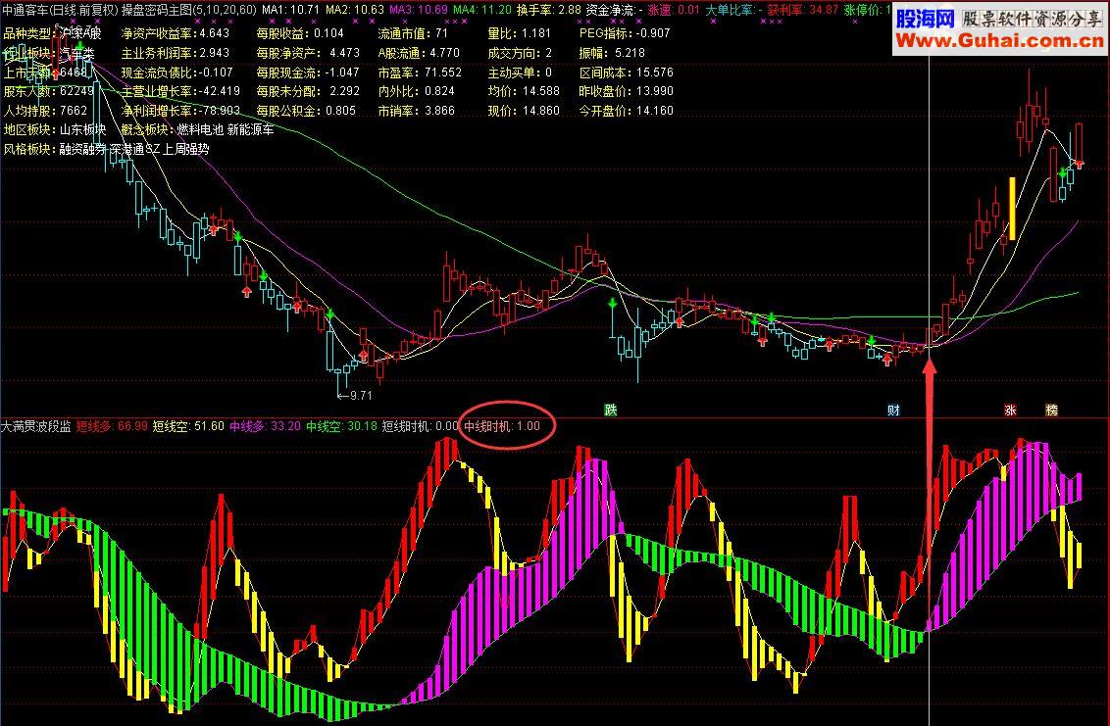1110x726 pixels.
Task: Click the 振幅: 5.218 field
Action: pos(612,53)
